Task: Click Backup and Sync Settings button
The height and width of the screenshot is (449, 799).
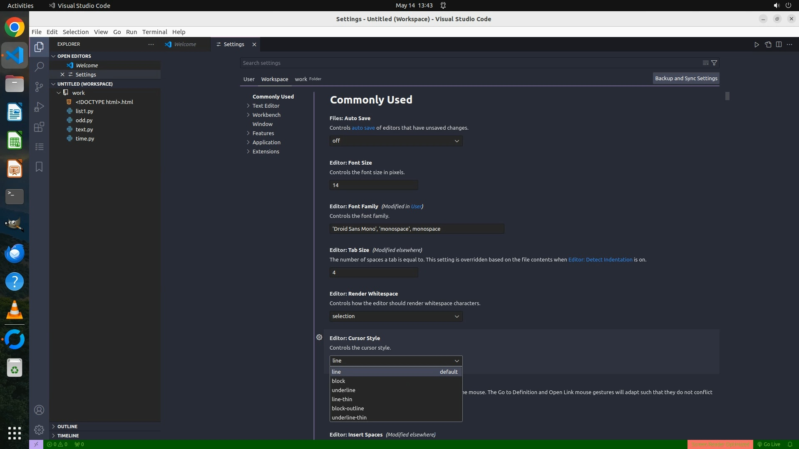Action: click(x=686, y=78)
